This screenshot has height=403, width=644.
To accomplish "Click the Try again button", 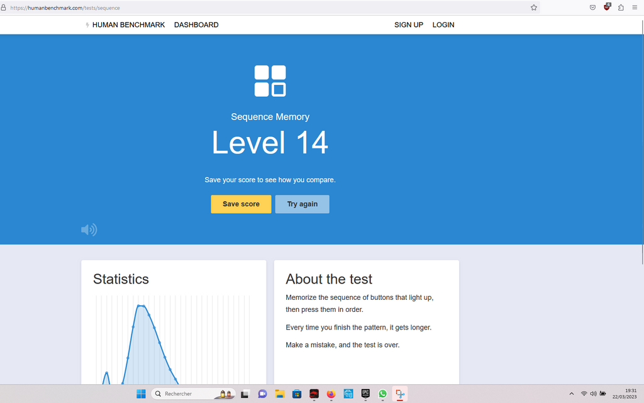I will 302,204.
